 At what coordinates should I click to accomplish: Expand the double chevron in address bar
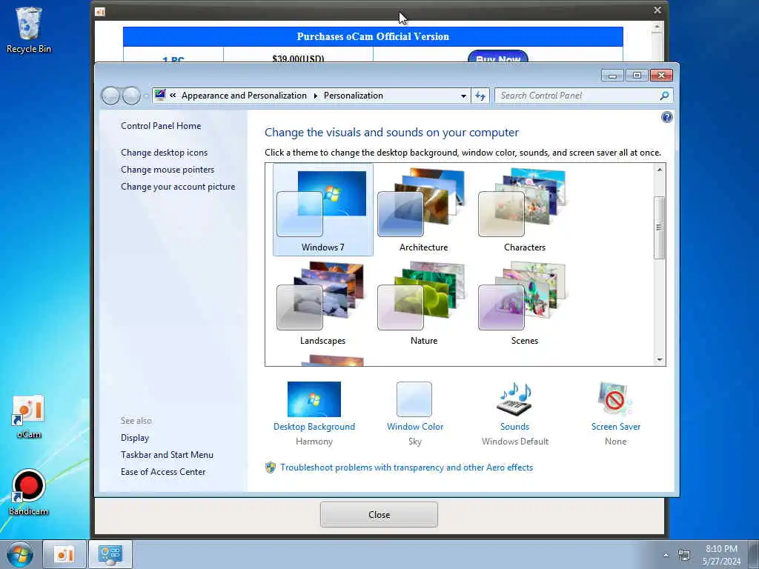pos(173,96)
